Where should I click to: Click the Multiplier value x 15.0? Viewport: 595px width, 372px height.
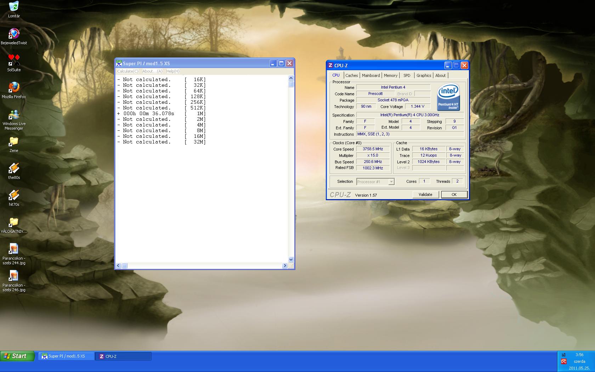coord(373,156)
